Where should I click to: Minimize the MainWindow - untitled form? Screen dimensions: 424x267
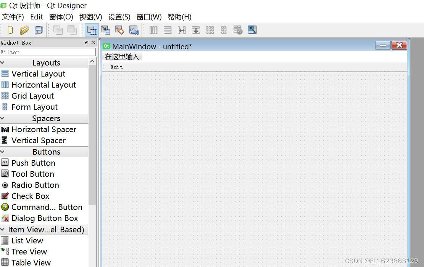[383, 45]
